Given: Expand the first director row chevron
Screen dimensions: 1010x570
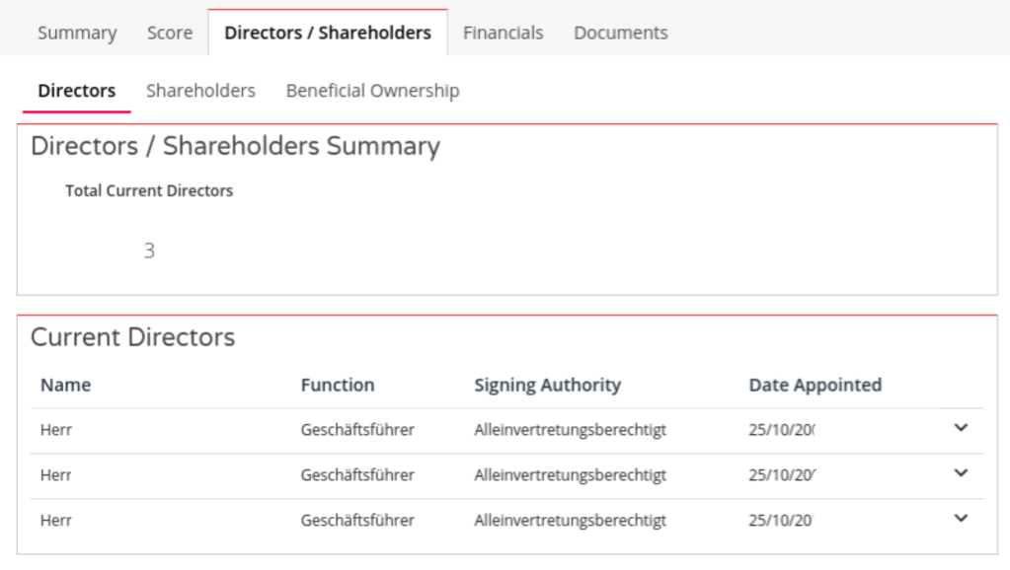Looking at the screenshot, I should point(962,428).
